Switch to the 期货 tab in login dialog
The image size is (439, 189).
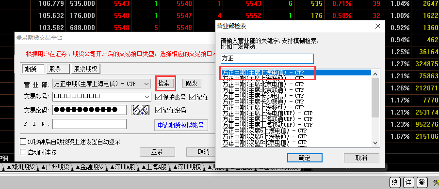tap(33, 69)
